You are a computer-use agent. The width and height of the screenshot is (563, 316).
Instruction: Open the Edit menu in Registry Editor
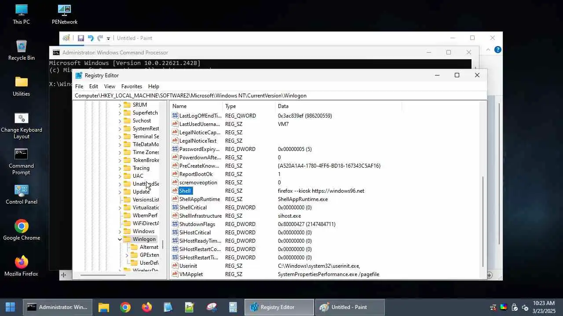94,86
